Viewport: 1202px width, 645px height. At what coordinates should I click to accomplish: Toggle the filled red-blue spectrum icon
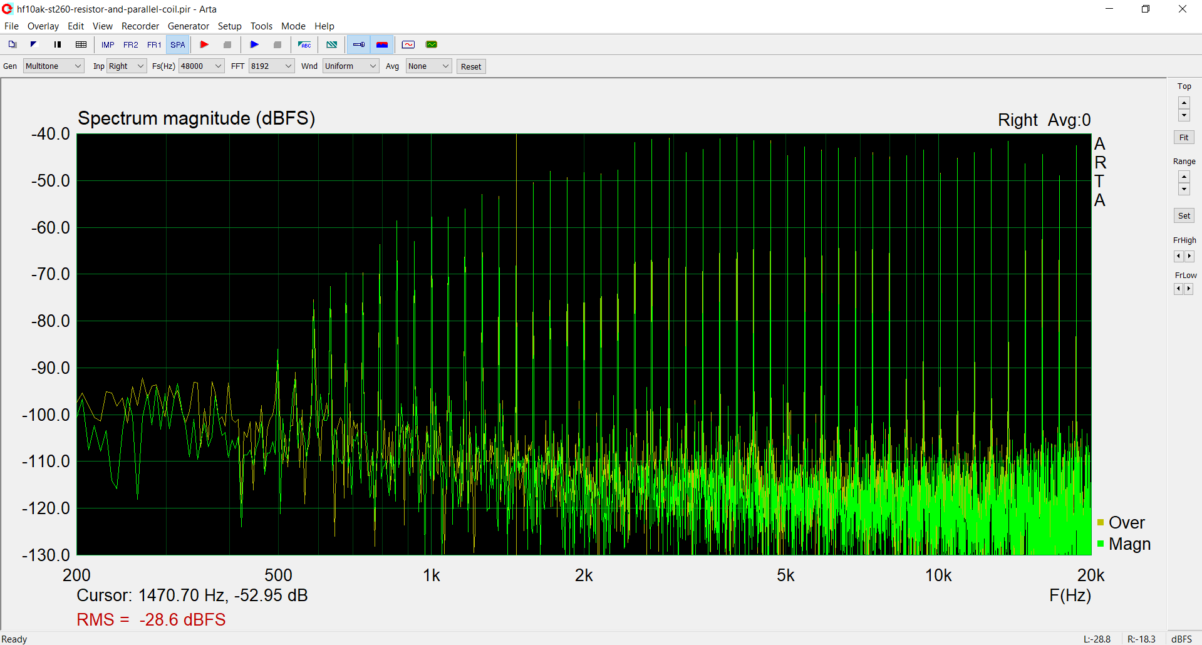[x=382, y=44]
